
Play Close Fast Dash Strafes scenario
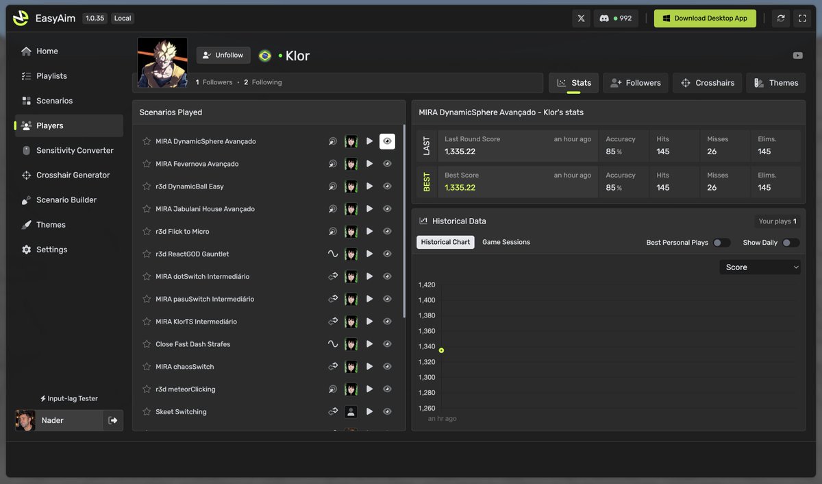369,343
